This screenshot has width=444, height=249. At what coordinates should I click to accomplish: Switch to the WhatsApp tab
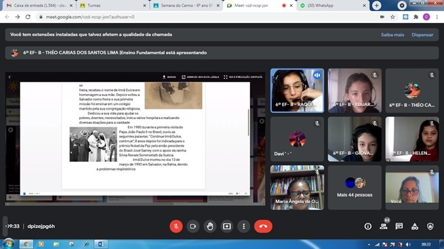332,5
